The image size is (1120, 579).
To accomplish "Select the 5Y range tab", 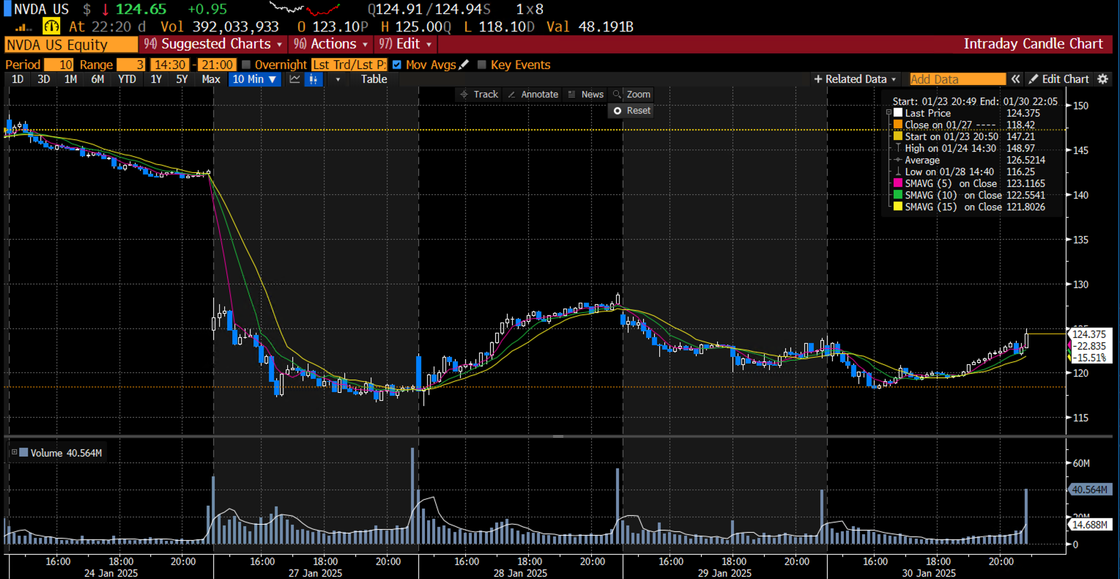I will click(182, 79).
